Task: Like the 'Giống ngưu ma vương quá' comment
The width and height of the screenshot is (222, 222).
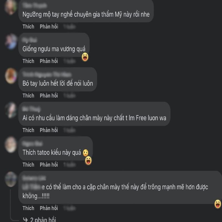Action: coord(28,61)
